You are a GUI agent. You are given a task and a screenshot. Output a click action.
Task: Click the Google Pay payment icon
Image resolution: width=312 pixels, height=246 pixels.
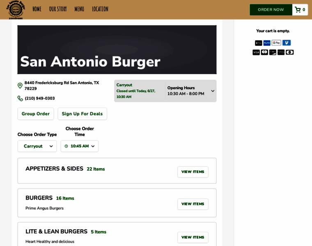pyautogui.click(x=276, y=43)
